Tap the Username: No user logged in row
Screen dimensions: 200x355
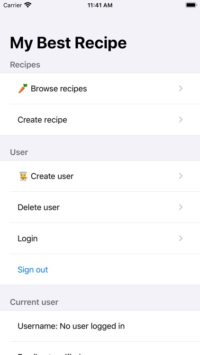100,326
